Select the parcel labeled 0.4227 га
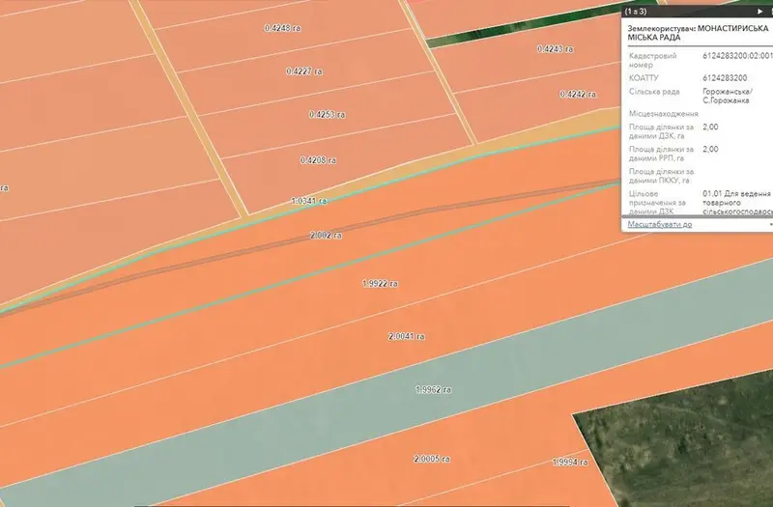773x507 pixels. [304, 71]
